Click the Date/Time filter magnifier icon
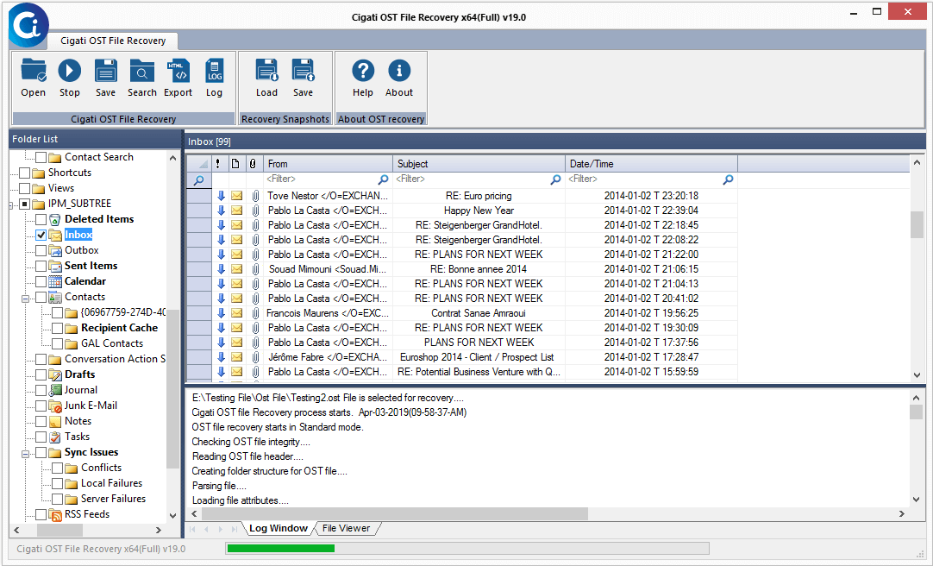 (x=729, y=179)
